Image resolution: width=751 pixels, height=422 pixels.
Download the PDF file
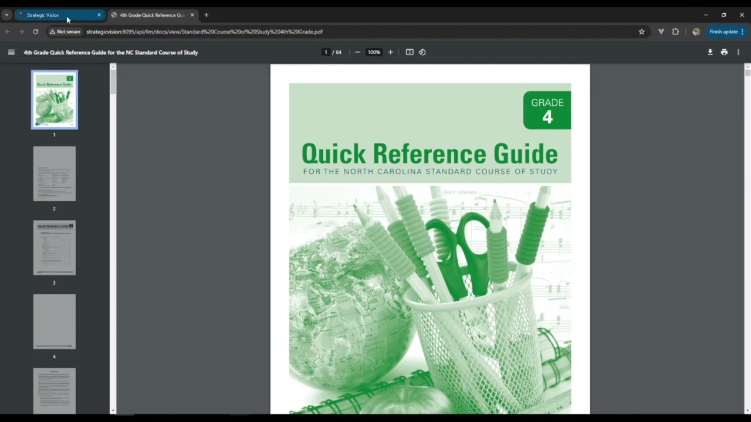[710, 52]
